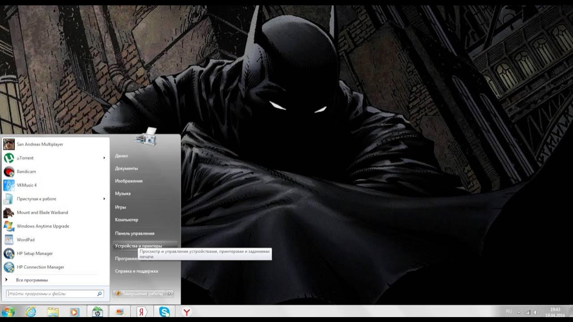The image size is (573, 322).
Task: Launch VKMusic 4 program
Action: click(x=56, y=185)
